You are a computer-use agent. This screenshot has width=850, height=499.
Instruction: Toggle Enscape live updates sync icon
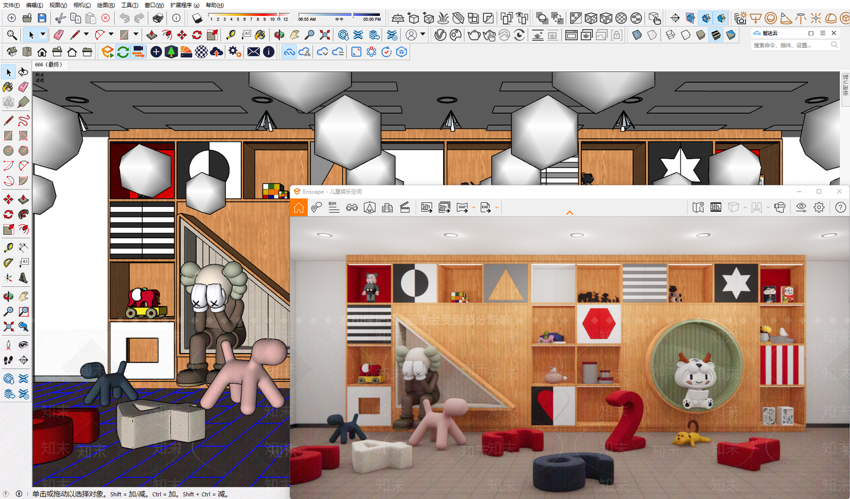[123, 51]
